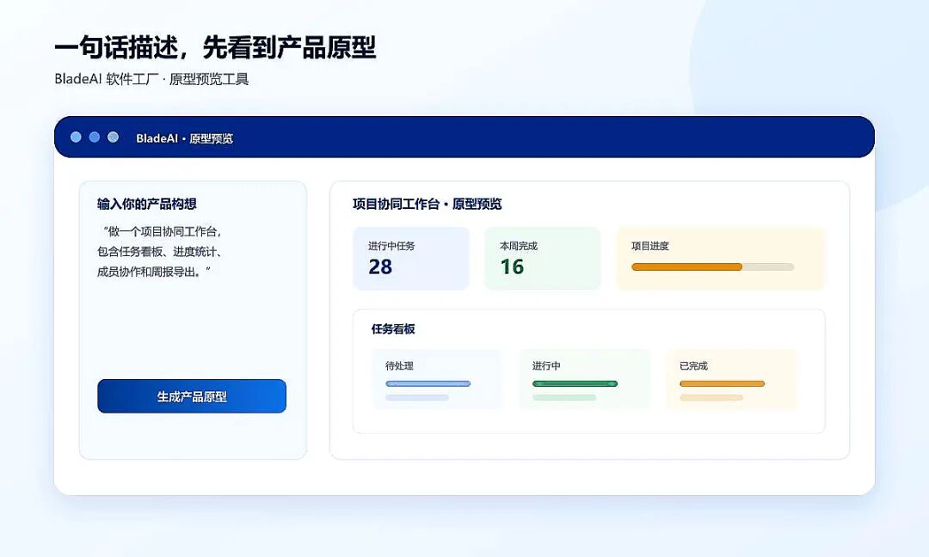Click the 输入你的产品构想 heading
Viewport: 929px width, 557px height.
147,205
